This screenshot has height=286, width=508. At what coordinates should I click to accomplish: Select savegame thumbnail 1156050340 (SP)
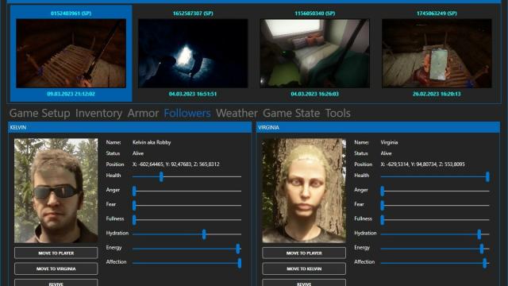coord(314,53)
